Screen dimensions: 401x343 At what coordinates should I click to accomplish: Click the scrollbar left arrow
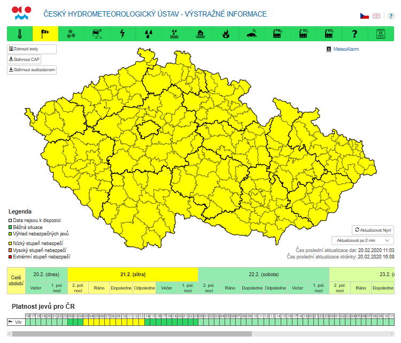10,334
